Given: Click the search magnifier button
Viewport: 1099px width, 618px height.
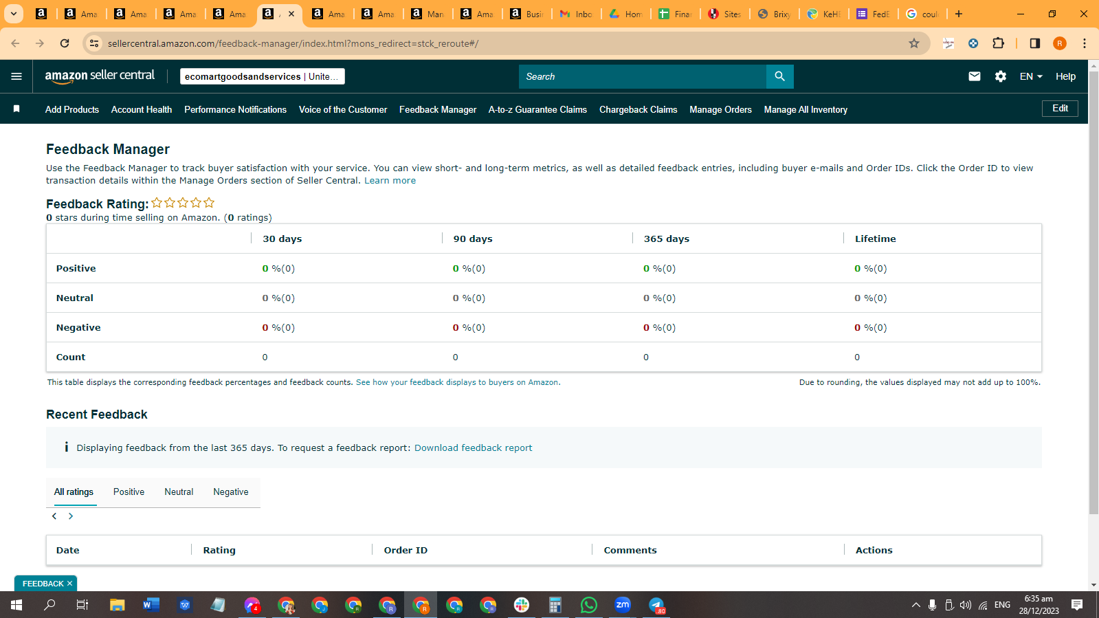Looking at the screenshot, I should pos(779,76).
